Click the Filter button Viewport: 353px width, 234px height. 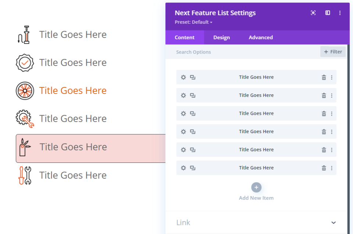(x=333, y=52)
